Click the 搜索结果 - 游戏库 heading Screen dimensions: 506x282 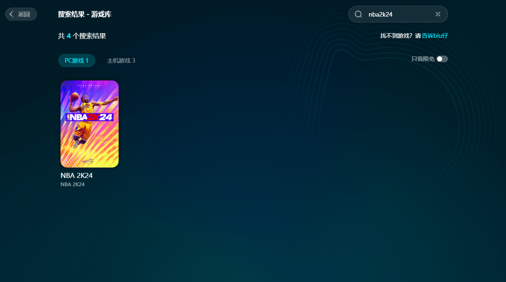point(85,14)
